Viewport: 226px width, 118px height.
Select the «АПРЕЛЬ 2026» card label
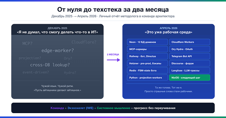click(x=168, y=28)
